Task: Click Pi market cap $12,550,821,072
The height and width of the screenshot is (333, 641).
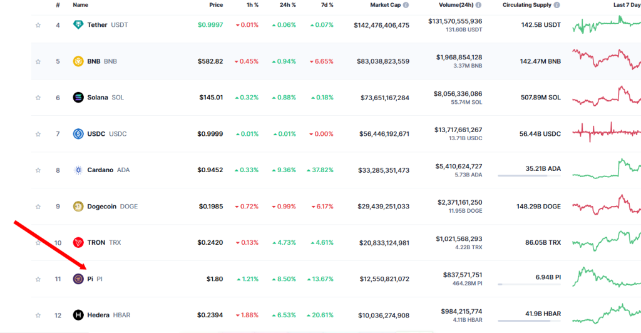Action: [384, 279]
